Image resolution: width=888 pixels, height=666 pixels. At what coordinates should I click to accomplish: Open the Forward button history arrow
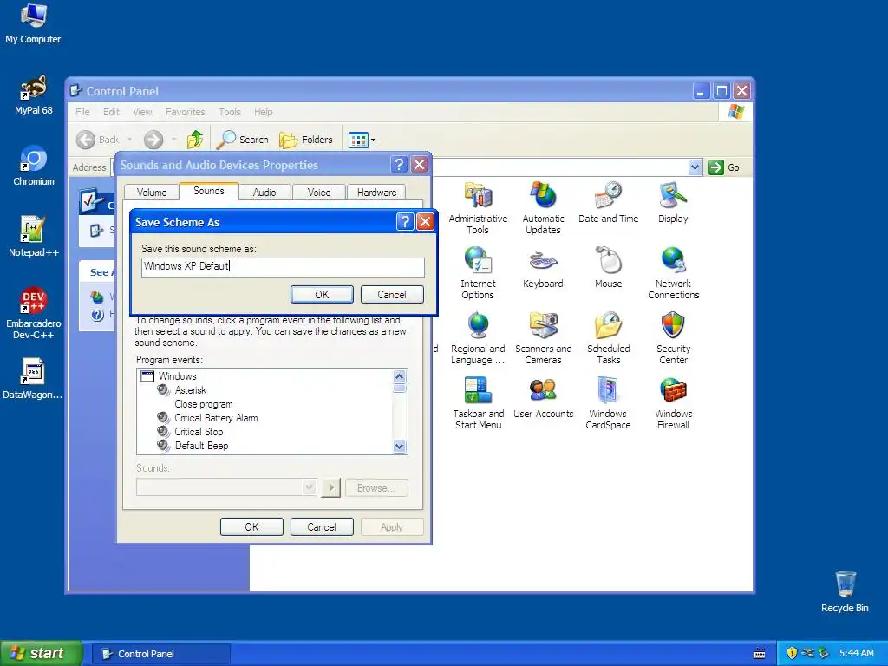[x=173, y=140]
